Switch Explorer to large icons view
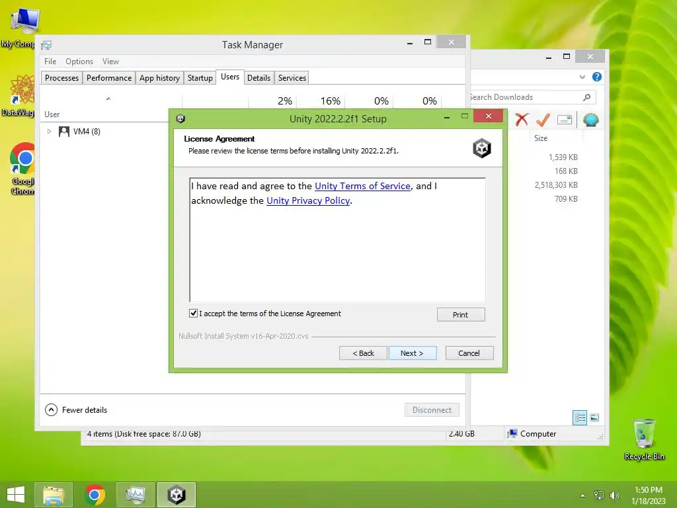This screenshot has height=508, width=677. (594, 417)
